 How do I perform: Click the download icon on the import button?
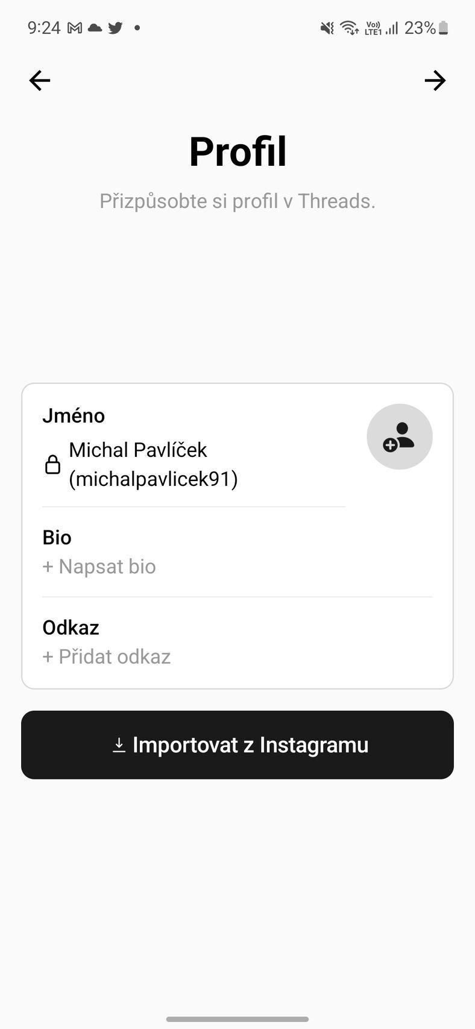pos(119,745)
